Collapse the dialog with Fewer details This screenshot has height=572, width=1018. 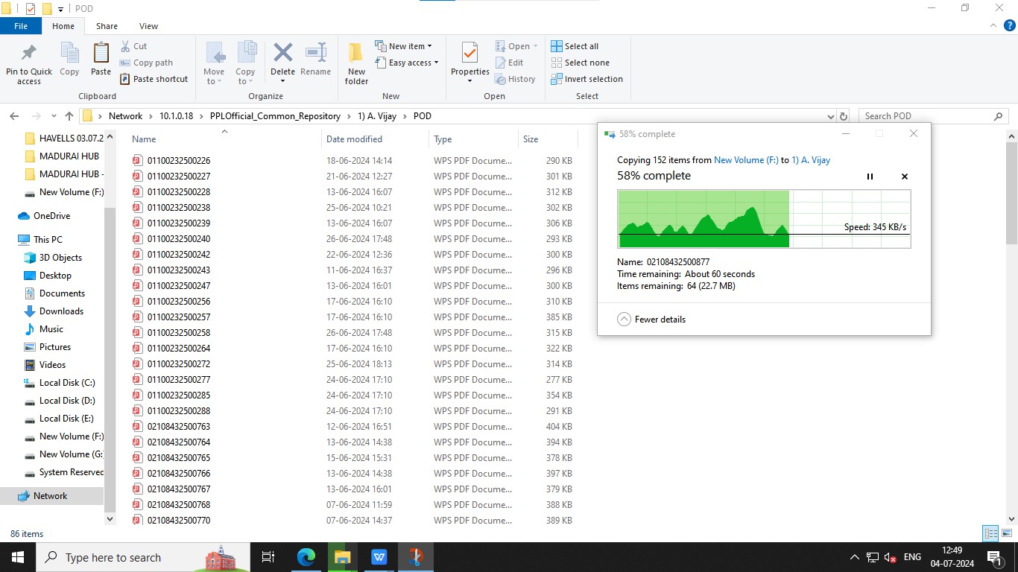pos(651,319)
